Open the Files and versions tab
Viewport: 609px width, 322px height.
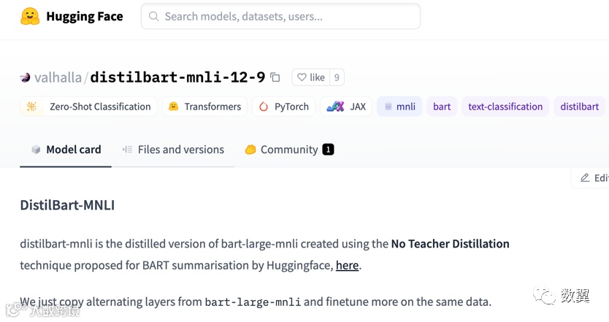(173, 150)
